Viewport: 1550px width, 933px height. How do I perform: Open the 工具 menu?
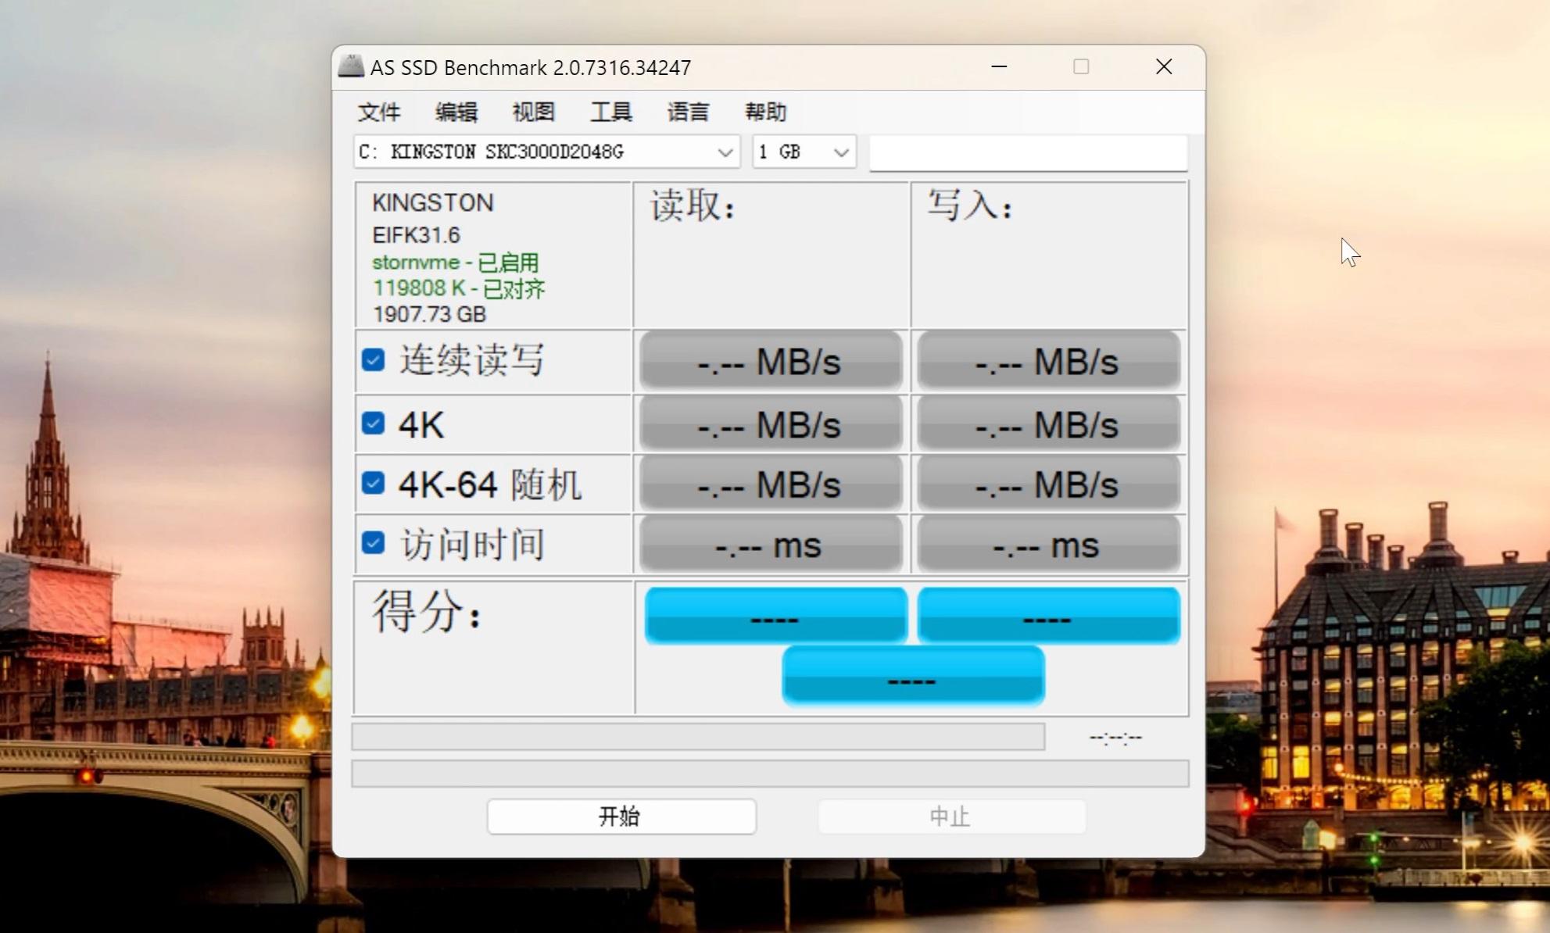tap(611, 113)
